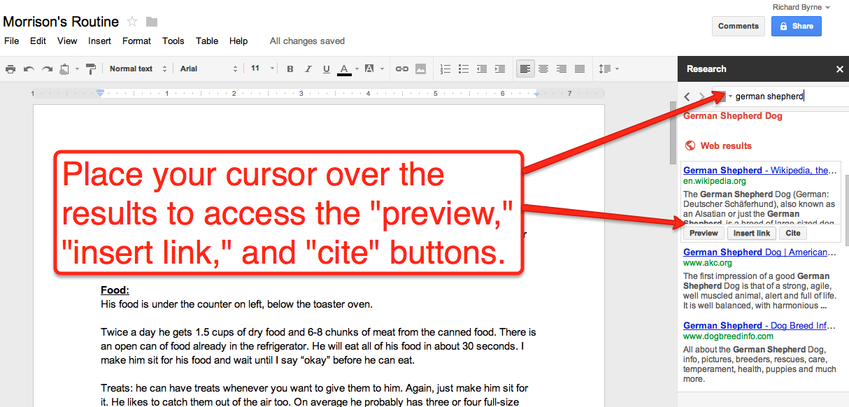Click the print icon in toolbar
This screenshot has width=849, height=407.
10,69
